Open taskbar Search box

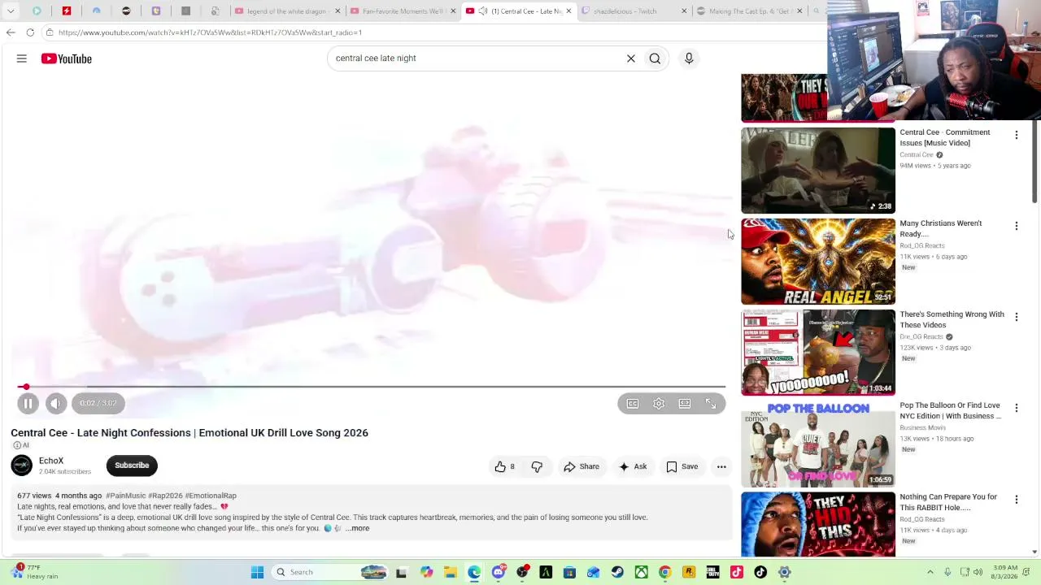click(x=329, y=572)
